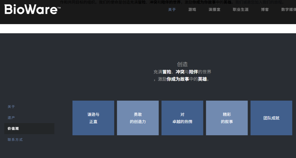This screenshot has height=158, width=296.
Task: Go to 联系方式 in the sidebar
Action: pyautogui.click(x=15, y=140)
